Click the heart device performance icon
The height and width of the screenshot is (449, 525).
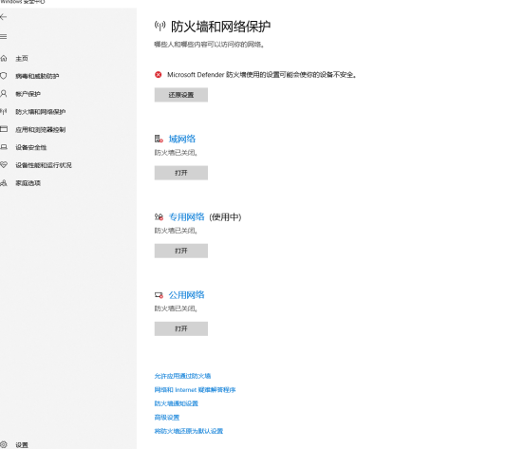point(4,165)
